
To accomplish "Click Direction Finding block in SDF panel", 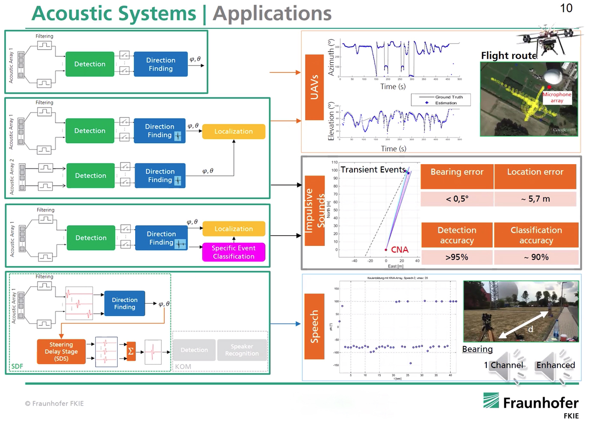I will pyautogui.click(x=124, y=303).
